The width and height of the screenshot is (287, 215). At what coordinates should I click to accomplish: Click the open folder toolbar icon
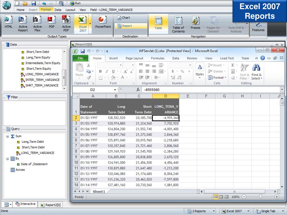coord(25,3)
